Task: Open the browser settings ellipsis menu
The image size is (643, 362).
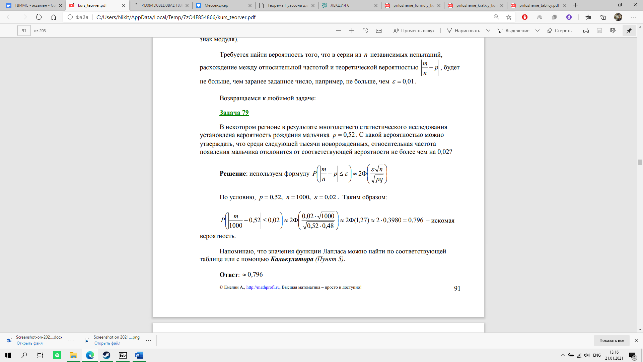Action: coord(633,17)
